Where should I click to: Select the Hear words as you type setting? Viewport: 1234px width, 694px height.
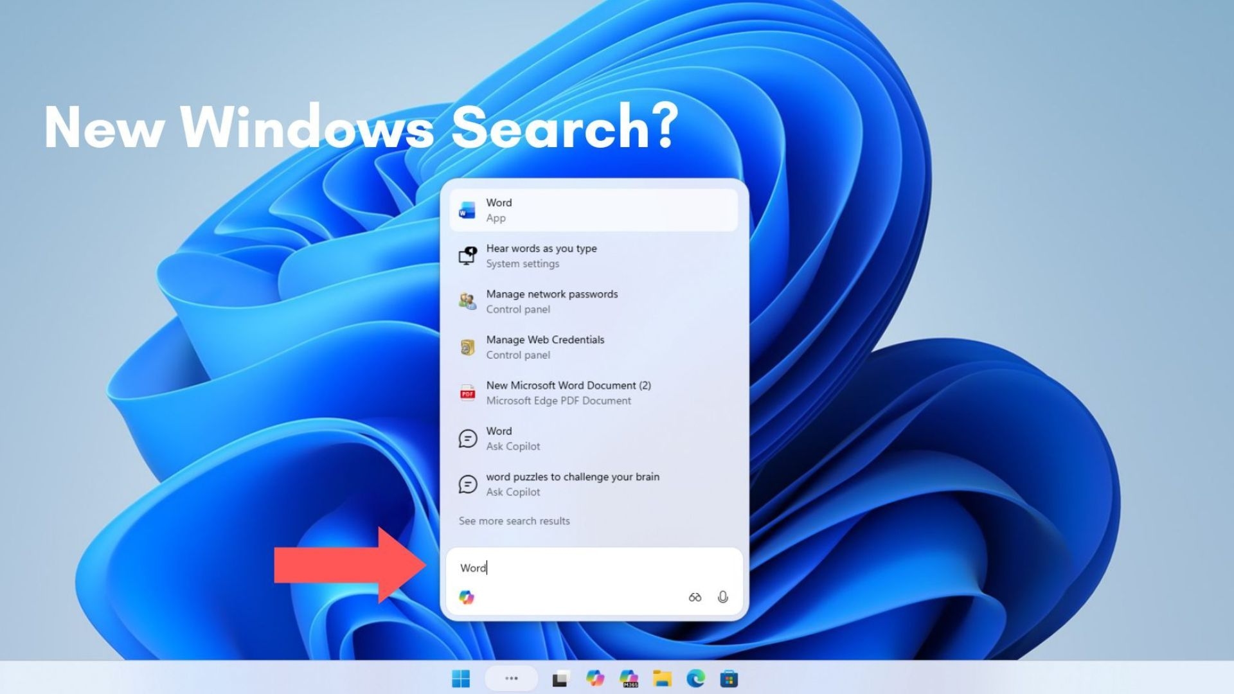(542, 256)
